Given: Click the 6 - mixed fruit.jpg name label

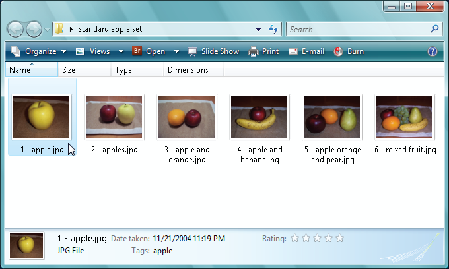Looking at the screenshot, I should click(405, 150).
